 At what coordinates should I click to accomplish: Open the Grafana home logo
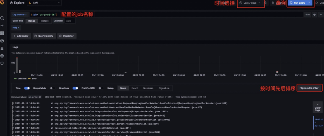(2, 3)
